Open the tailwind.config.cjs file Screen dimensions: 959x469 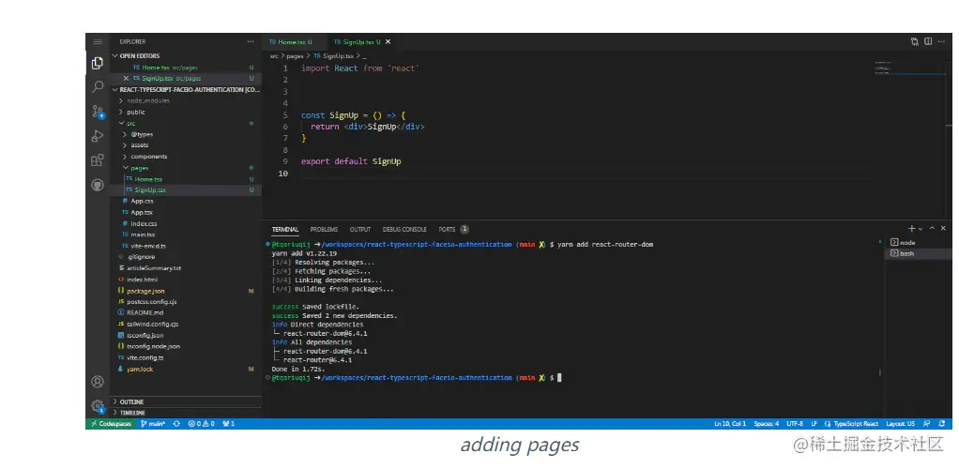[x=186, y=325]
